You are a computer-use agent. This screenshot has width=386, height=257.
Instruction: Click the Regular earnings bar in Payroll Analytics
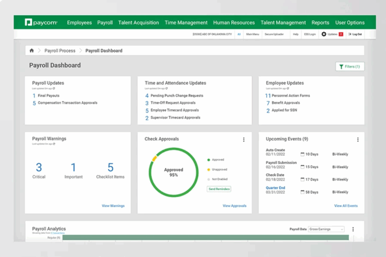205,237
